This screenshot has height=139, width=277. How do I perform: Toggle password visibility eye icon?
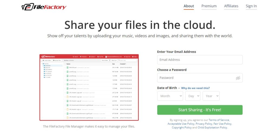(238, 78)
